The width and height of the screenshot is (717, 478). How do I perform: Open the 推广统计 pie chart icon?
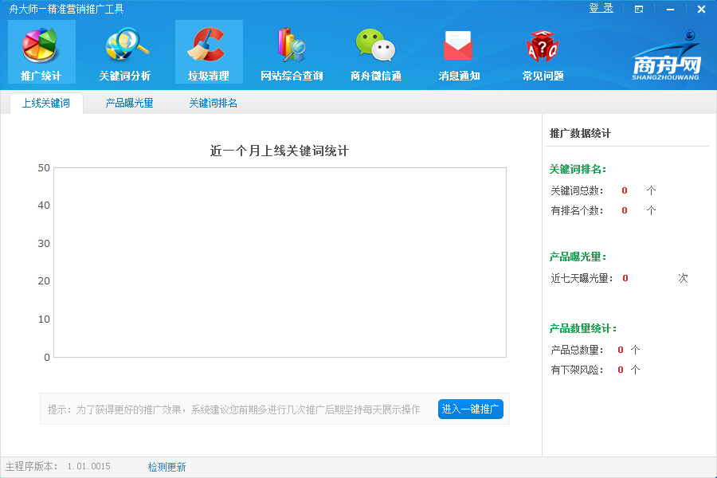coord(41,51)
